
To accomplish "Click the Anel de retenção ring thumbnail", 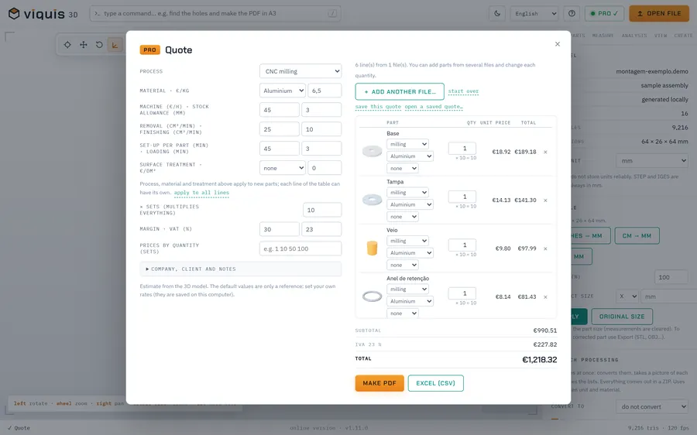I will tap(372, 296).
